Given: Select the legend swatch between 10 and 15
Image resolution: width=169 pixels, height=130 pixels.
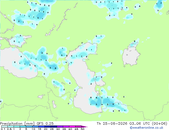Looking at the screenshot, I should point(35,127).
